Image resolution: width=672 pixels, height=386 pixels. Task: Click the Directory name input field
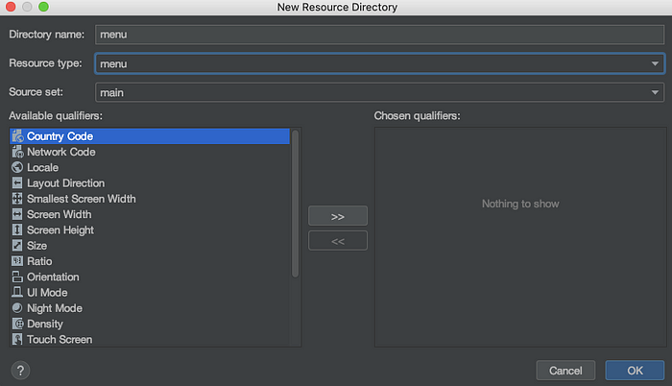380,35
